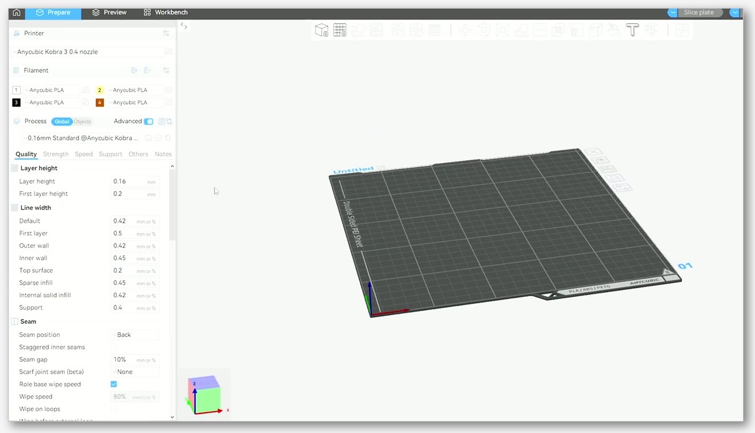Open the Notes settings tab

(163, 154)
